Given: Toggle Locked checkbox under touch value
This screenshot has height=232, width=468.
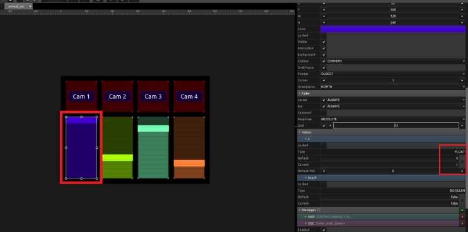Looking at the screenshot, I should [x=324, y=184].
